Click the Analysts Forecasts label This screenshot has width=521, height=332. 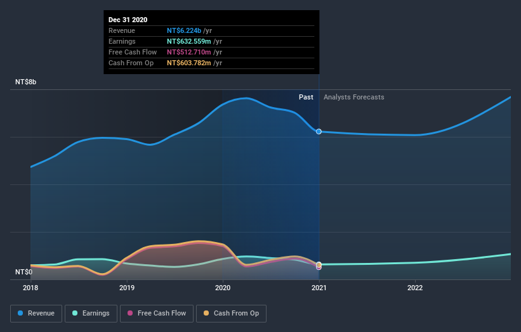[x=354, y=97]
